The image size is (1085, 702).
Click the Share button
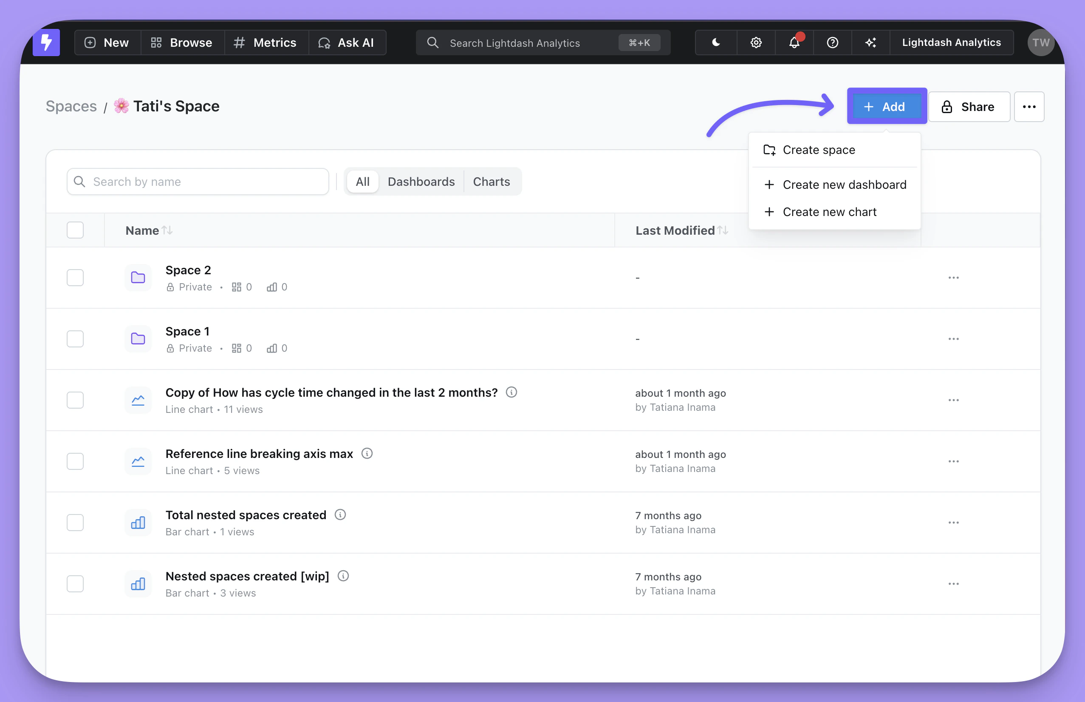(969, 107)
